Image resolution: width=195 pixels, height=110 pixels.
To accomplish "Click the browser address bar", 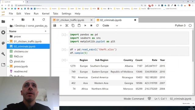I will [x=78, y=5].
